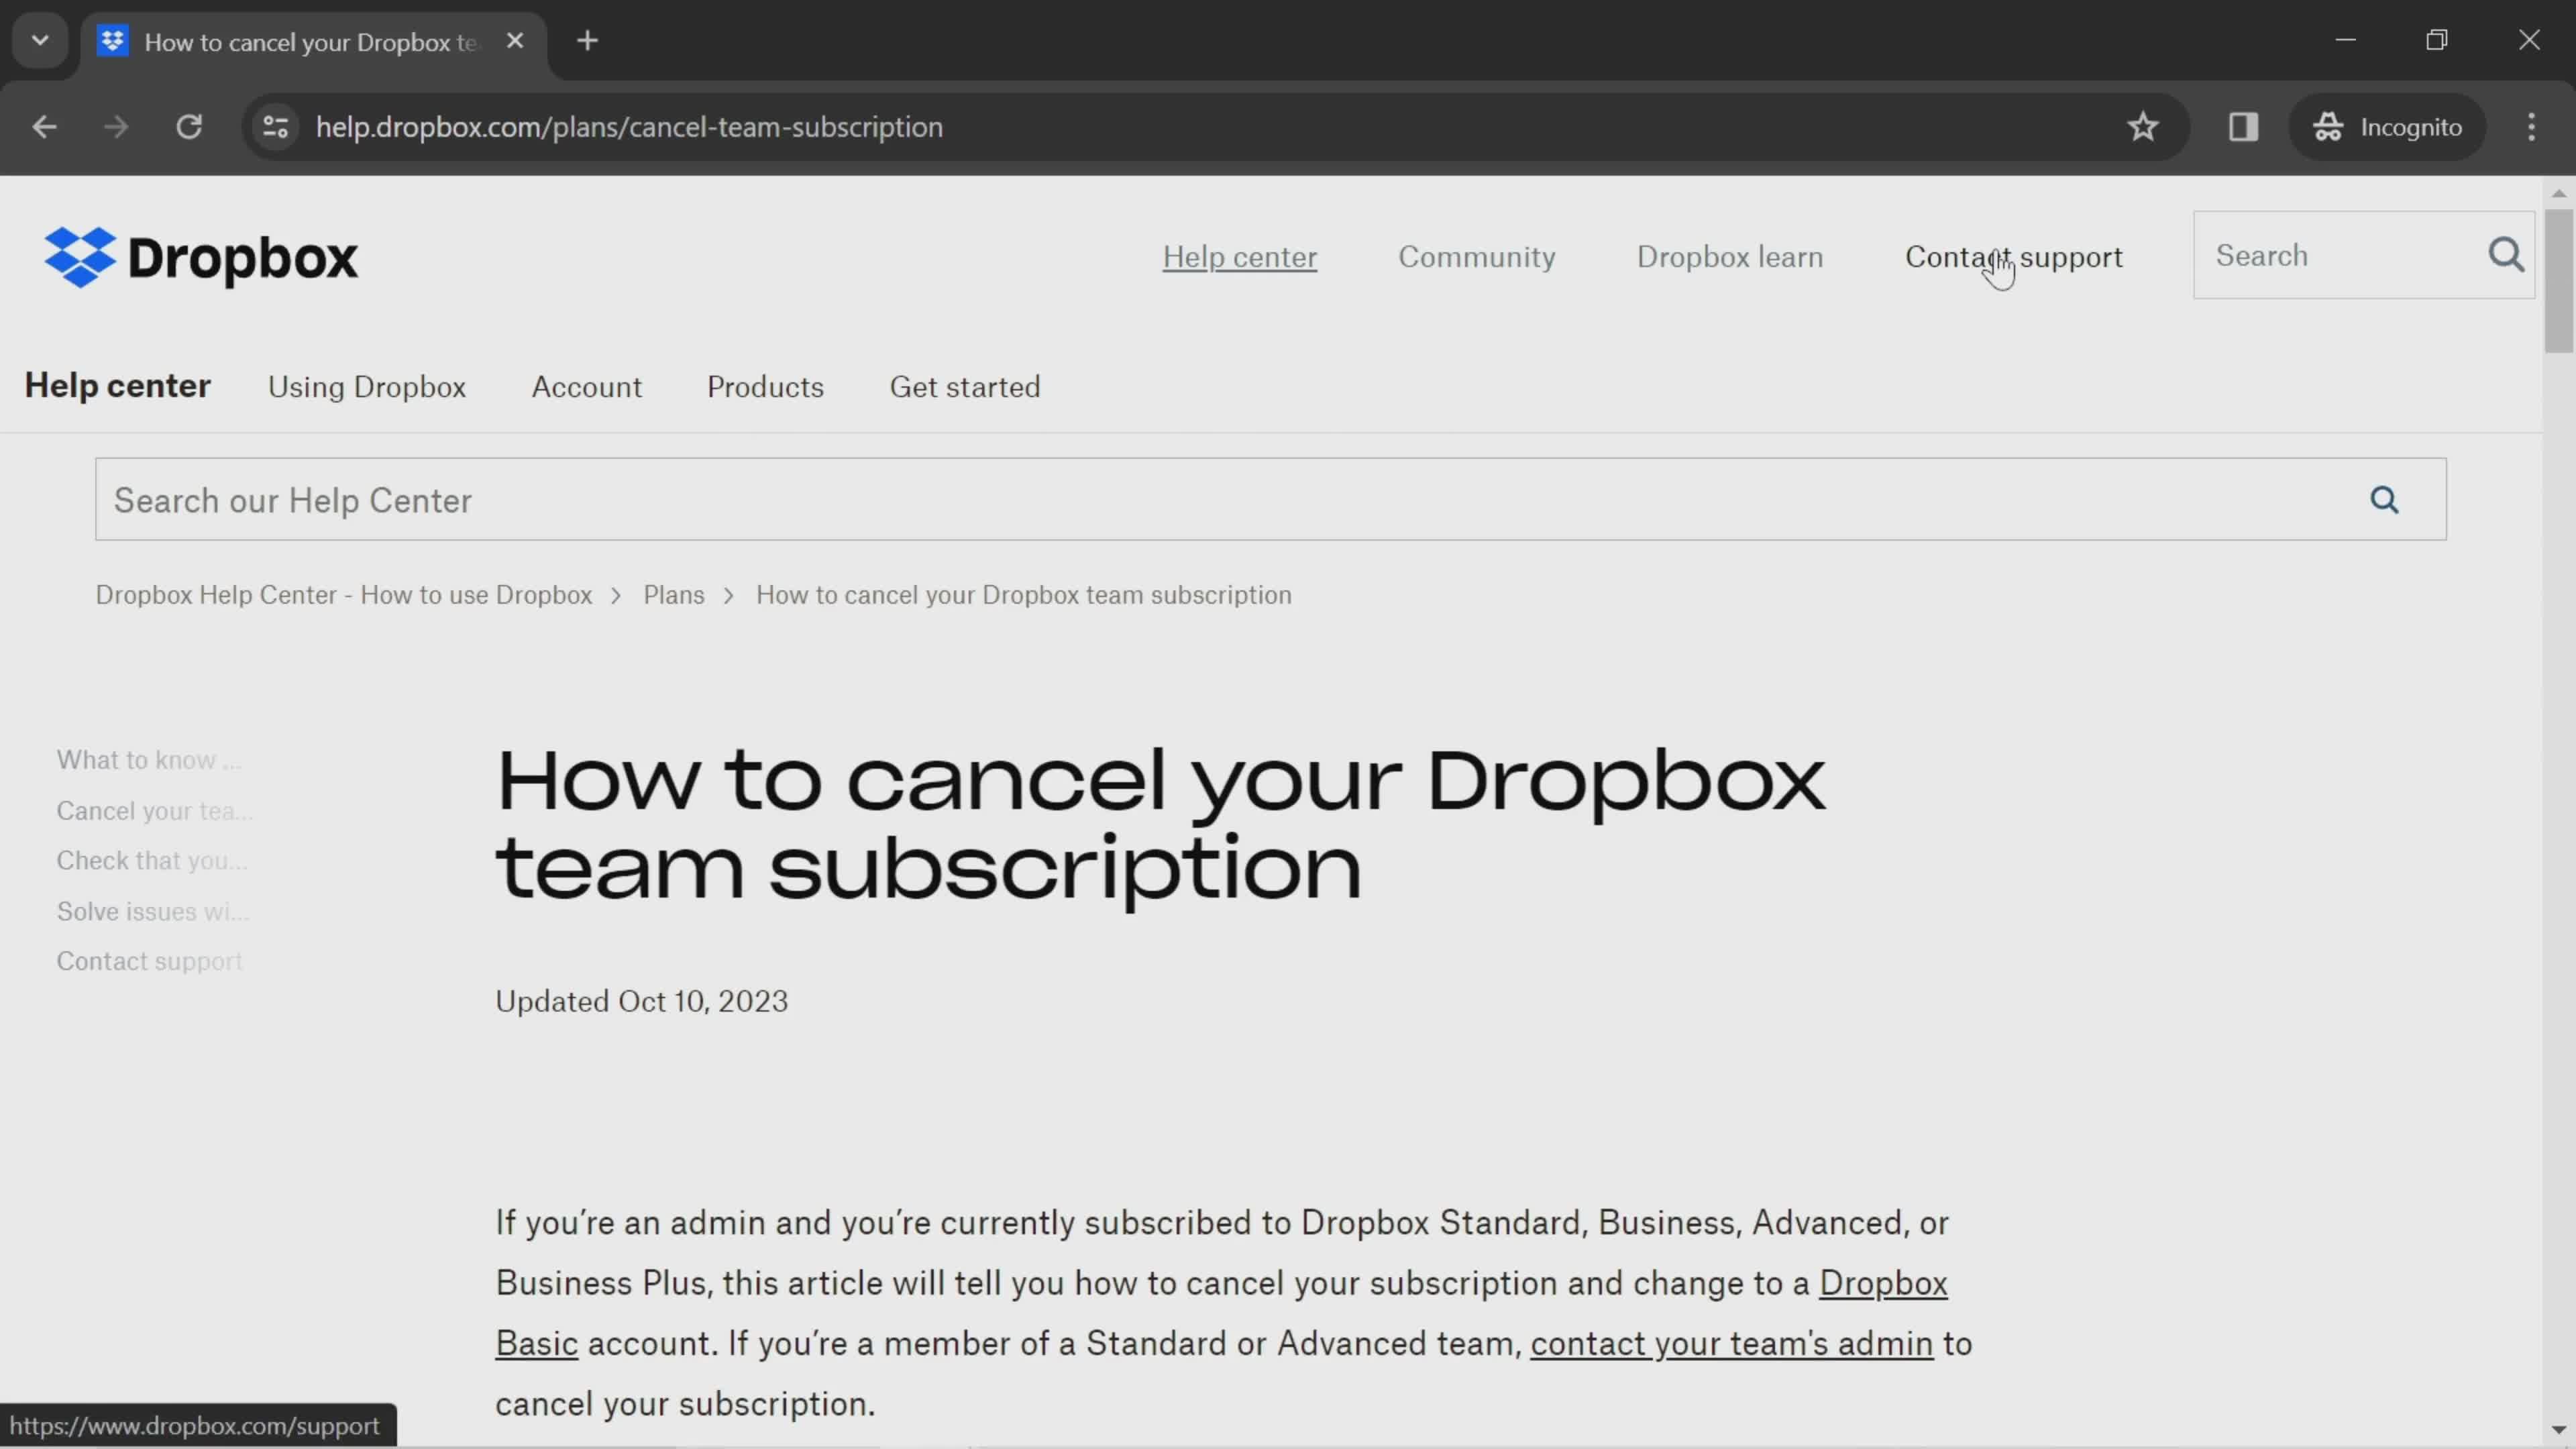Click the Plans breadcrumb
The width and height of the screenshot is (2576, 1449).
pos(674,595)
